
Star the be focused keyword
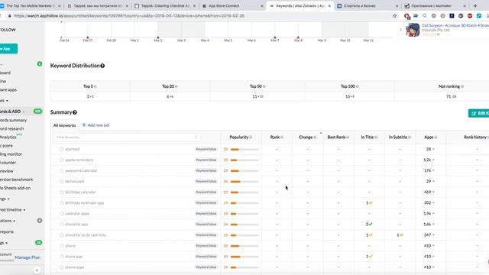coord(62,182)
